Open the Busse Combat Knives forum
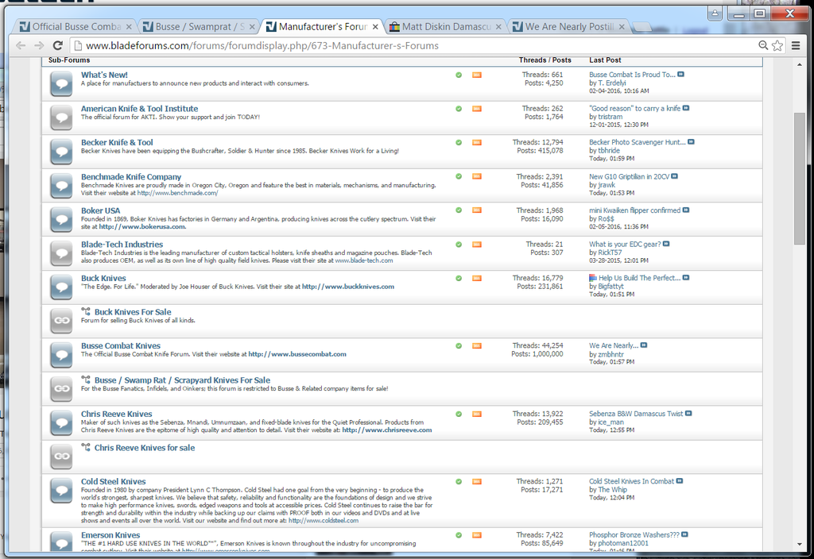 (x=121, y=346)
